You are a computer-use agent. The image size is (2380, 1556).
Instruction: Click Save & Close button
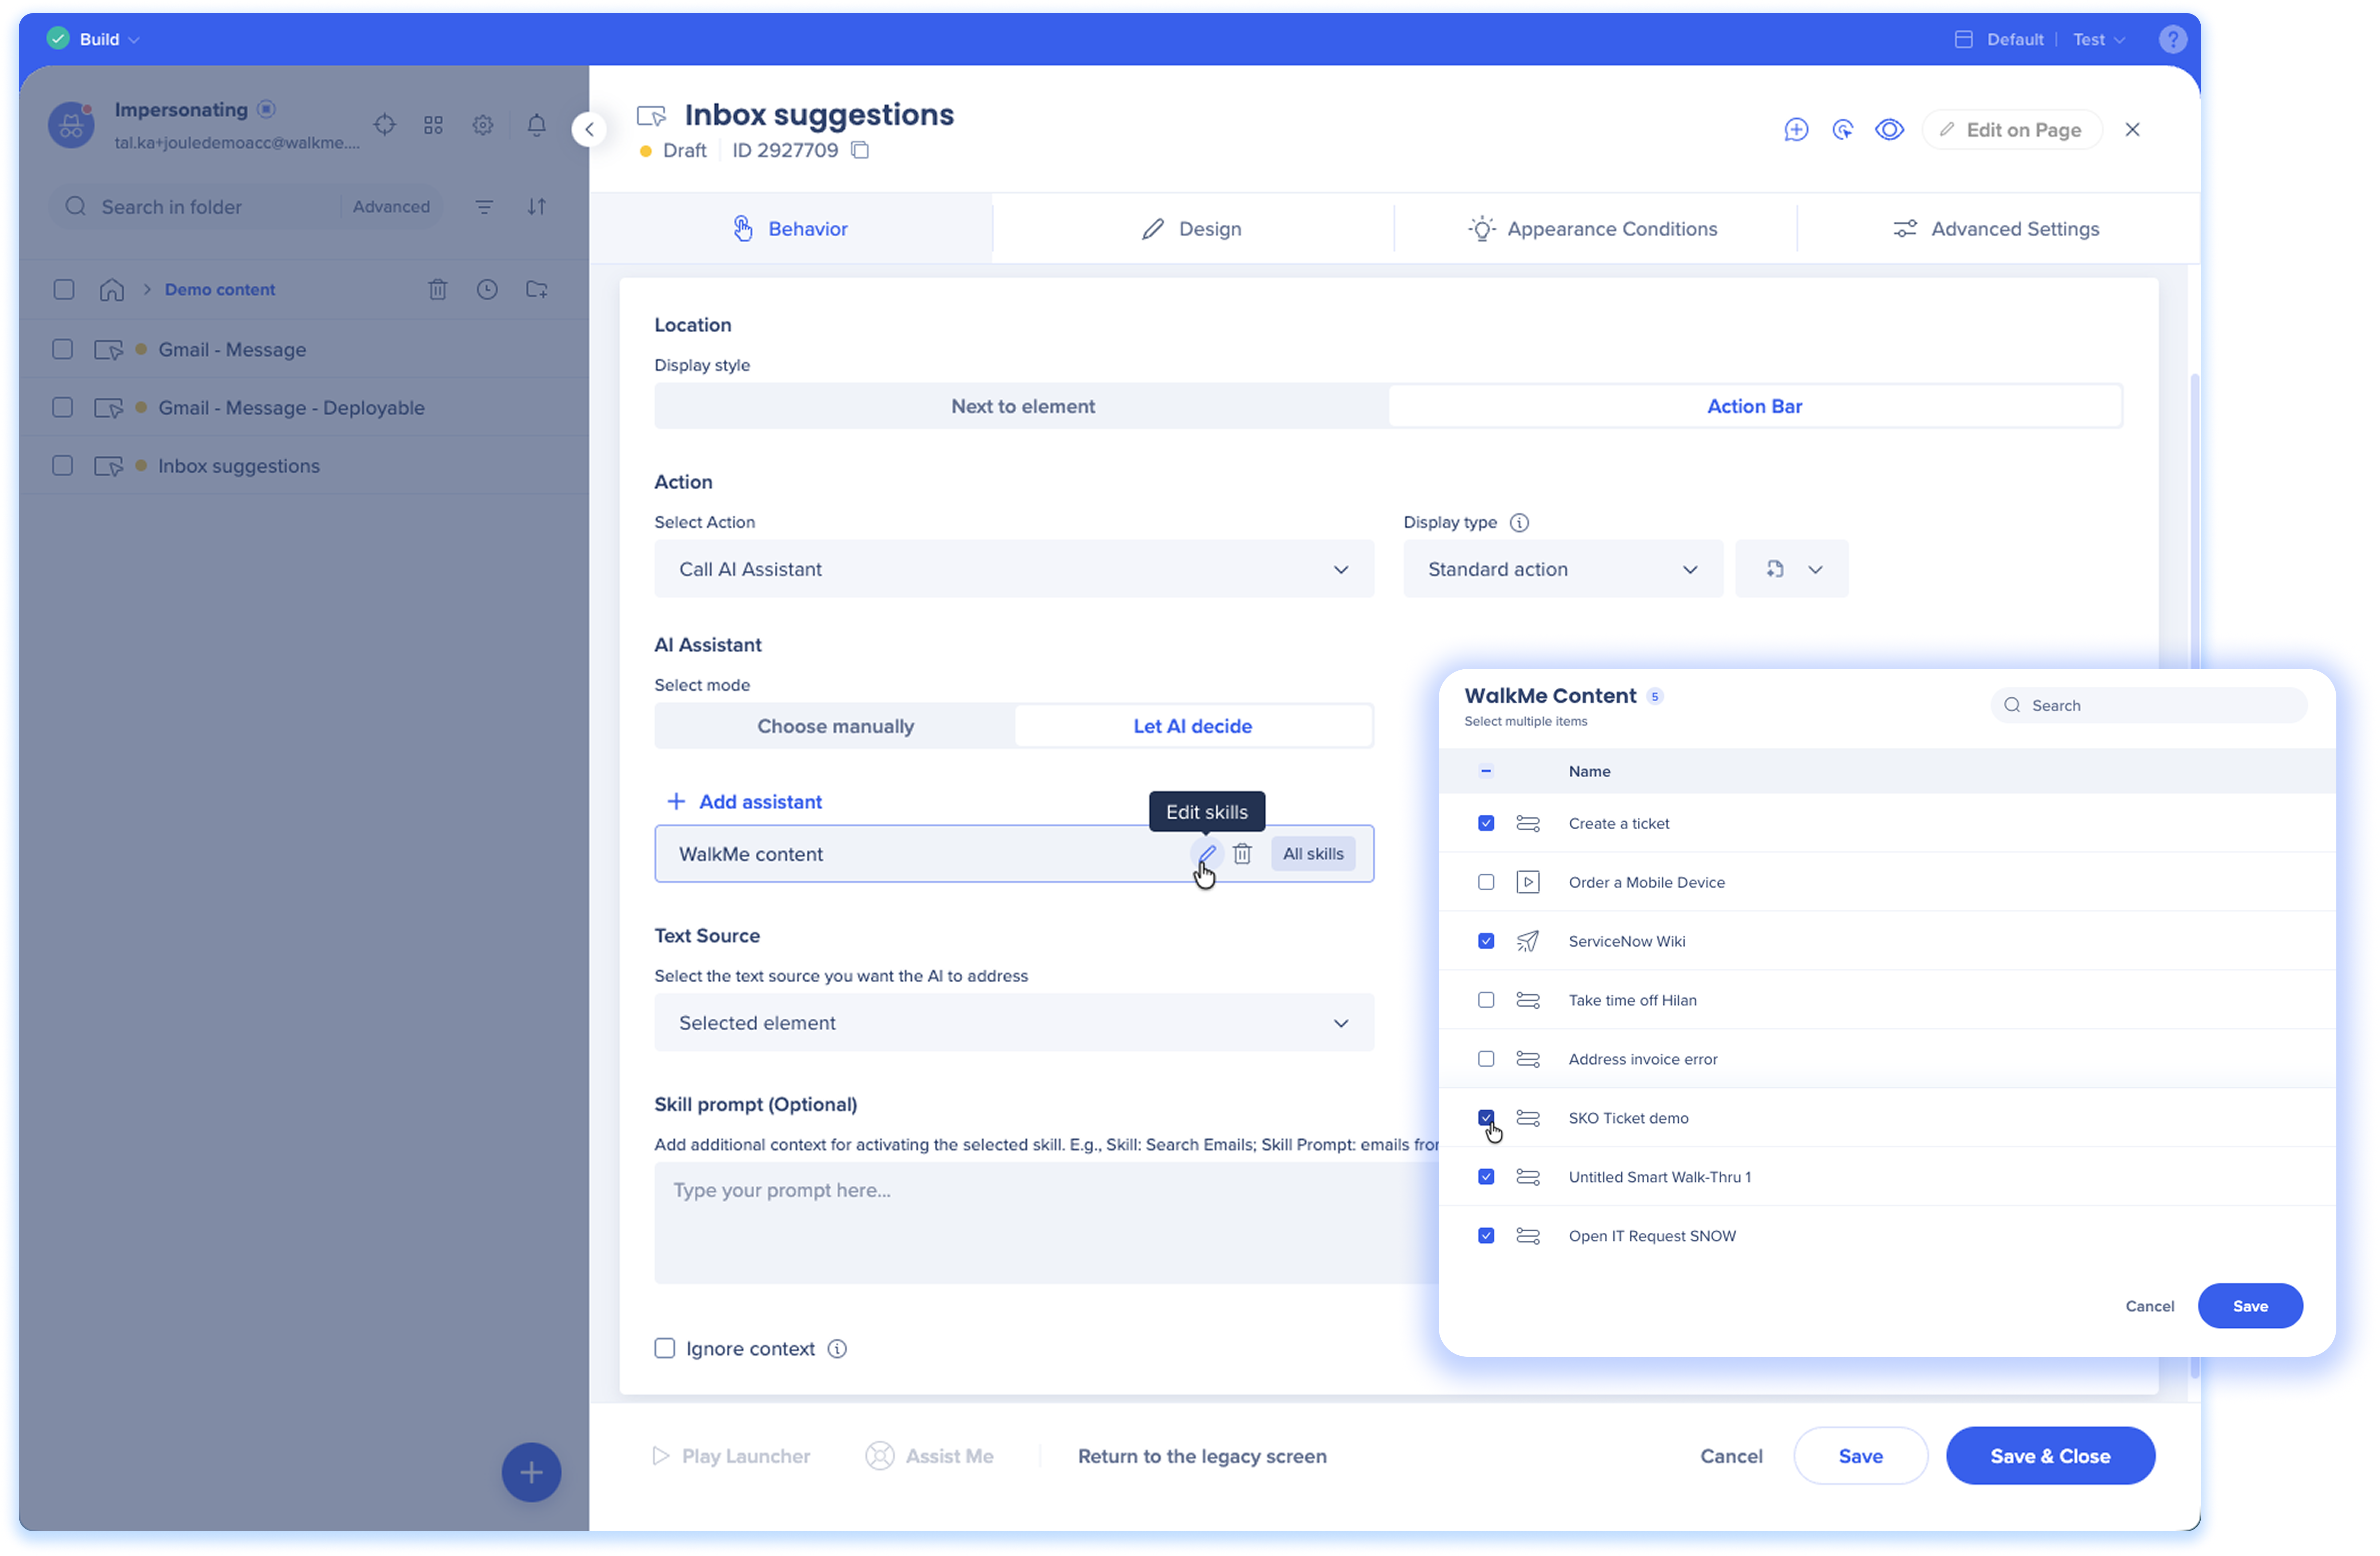tap(2050, 1456)
